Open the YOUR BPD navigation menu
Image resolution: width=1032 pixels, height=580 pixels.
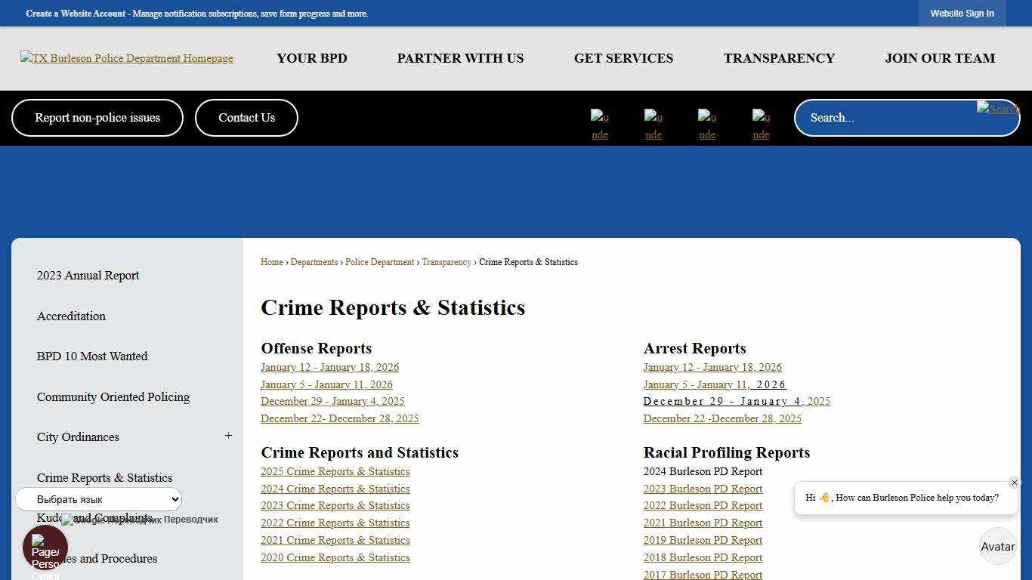pos(311,58)
